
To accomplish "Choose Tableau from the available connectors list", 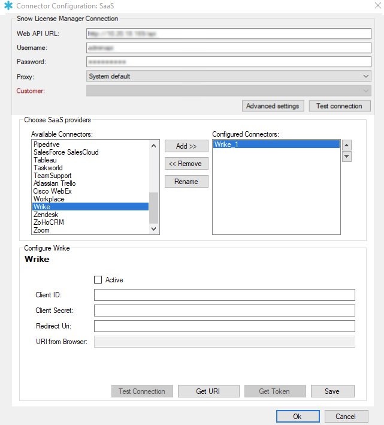I will coord(46,160).
